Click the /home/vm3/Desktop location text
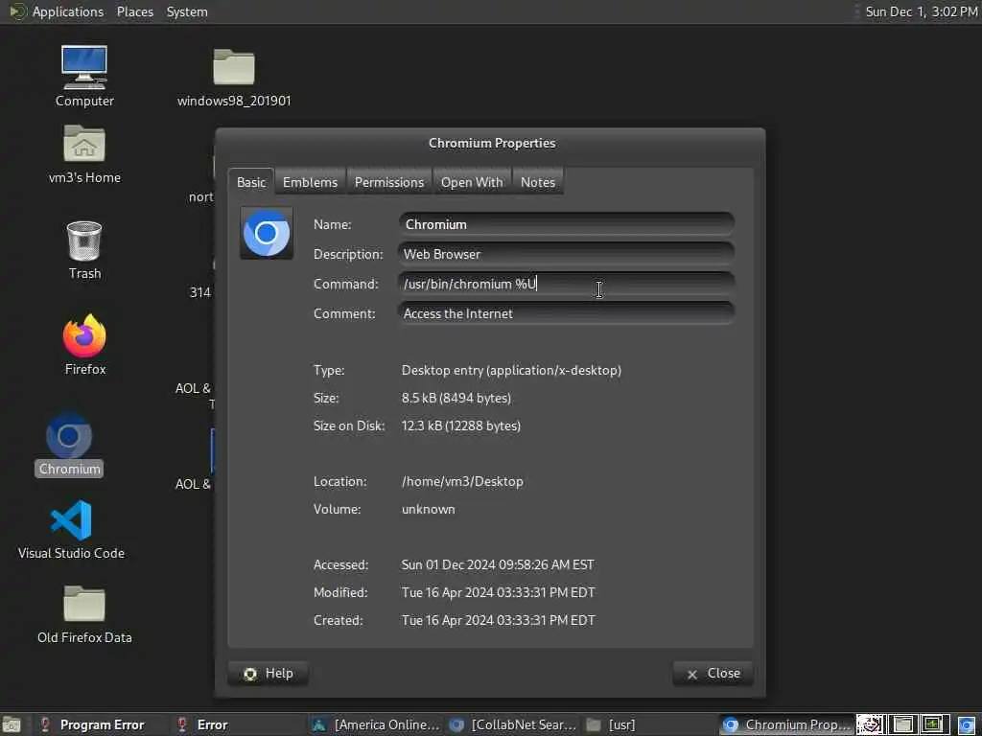 point(462,481)
